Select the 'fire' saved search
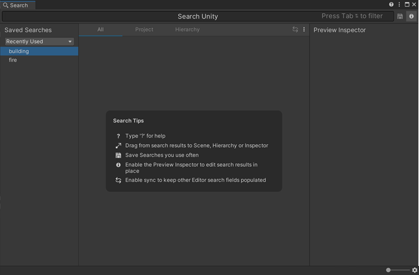Viewport: 419px width, 275px height. tap(39, 60)
